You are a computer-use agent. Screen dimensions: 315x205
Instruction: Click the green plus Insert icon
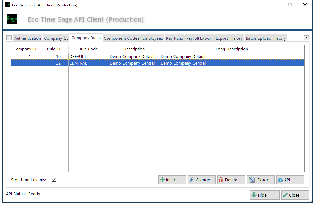(x=162, y=180)
